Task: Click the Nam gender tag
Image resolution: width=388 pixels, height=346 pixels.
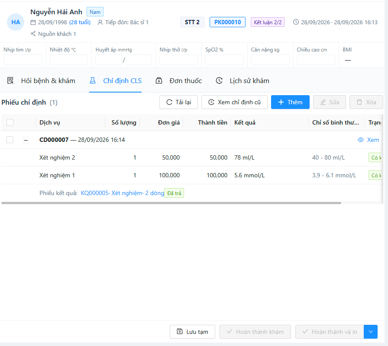Action: click(95, 12)
